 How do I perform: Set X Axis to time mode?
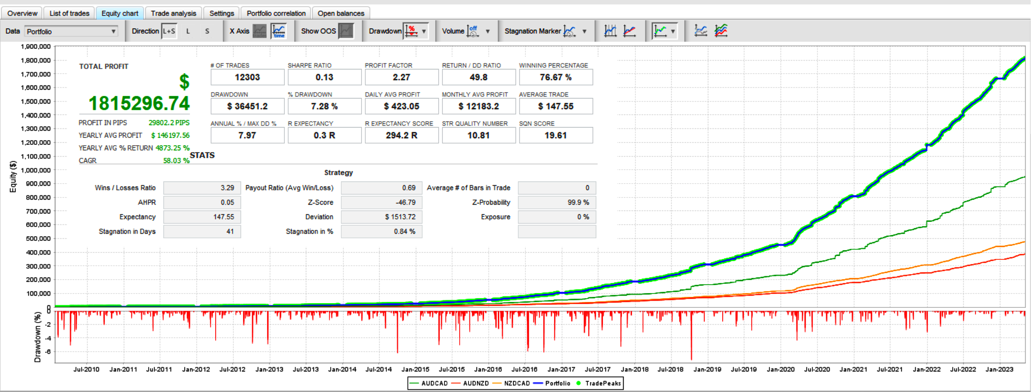[x=279, y=31]
